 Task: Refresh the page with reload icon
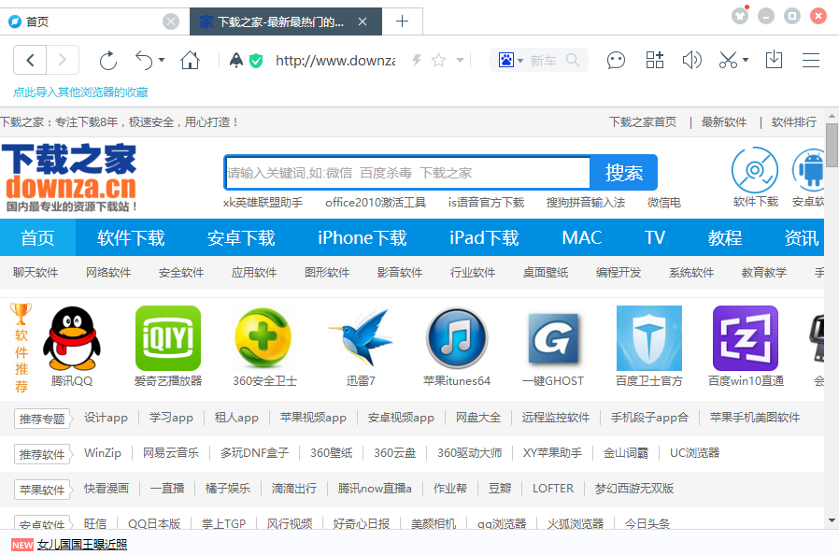click(107, 60)
